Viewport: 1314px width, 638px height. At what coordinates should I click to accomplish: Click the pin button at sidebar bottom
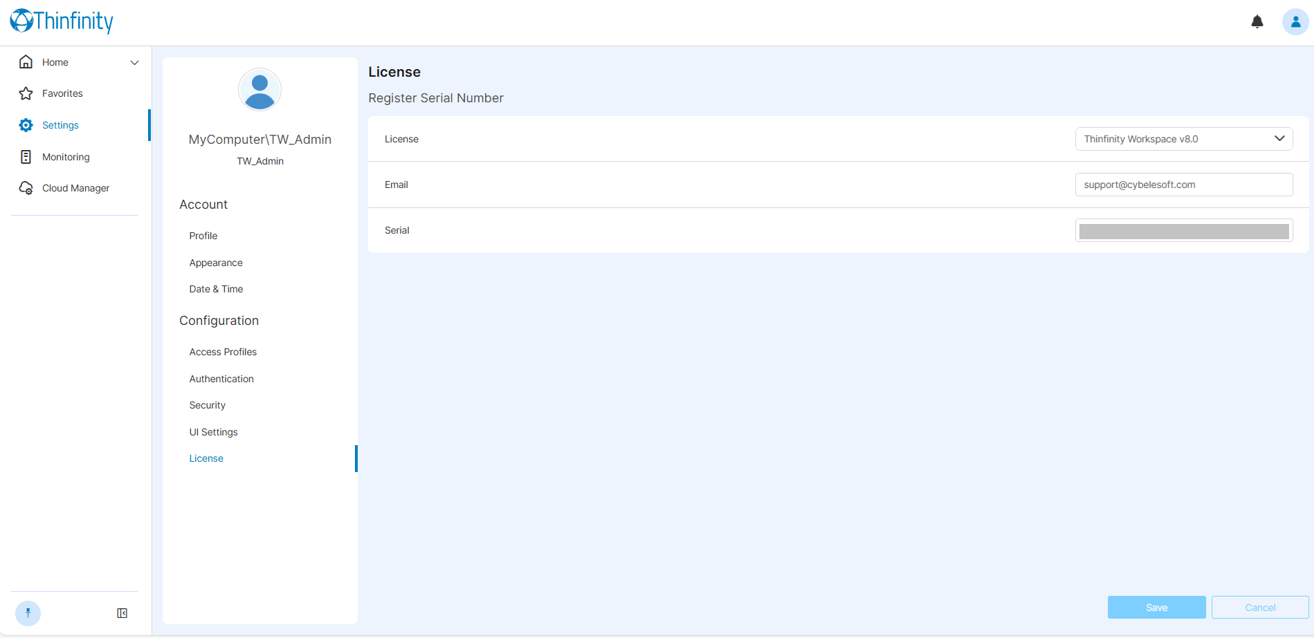tap(28, 613)
